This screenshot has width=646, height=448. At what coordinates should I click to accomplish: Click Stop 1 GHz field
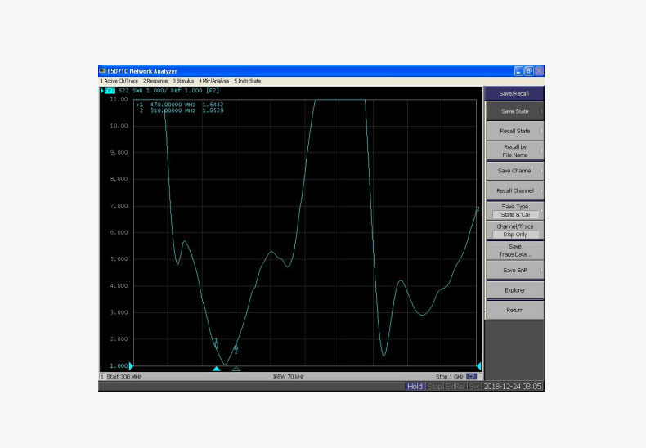pyautogui.click(x=450, y=377)
